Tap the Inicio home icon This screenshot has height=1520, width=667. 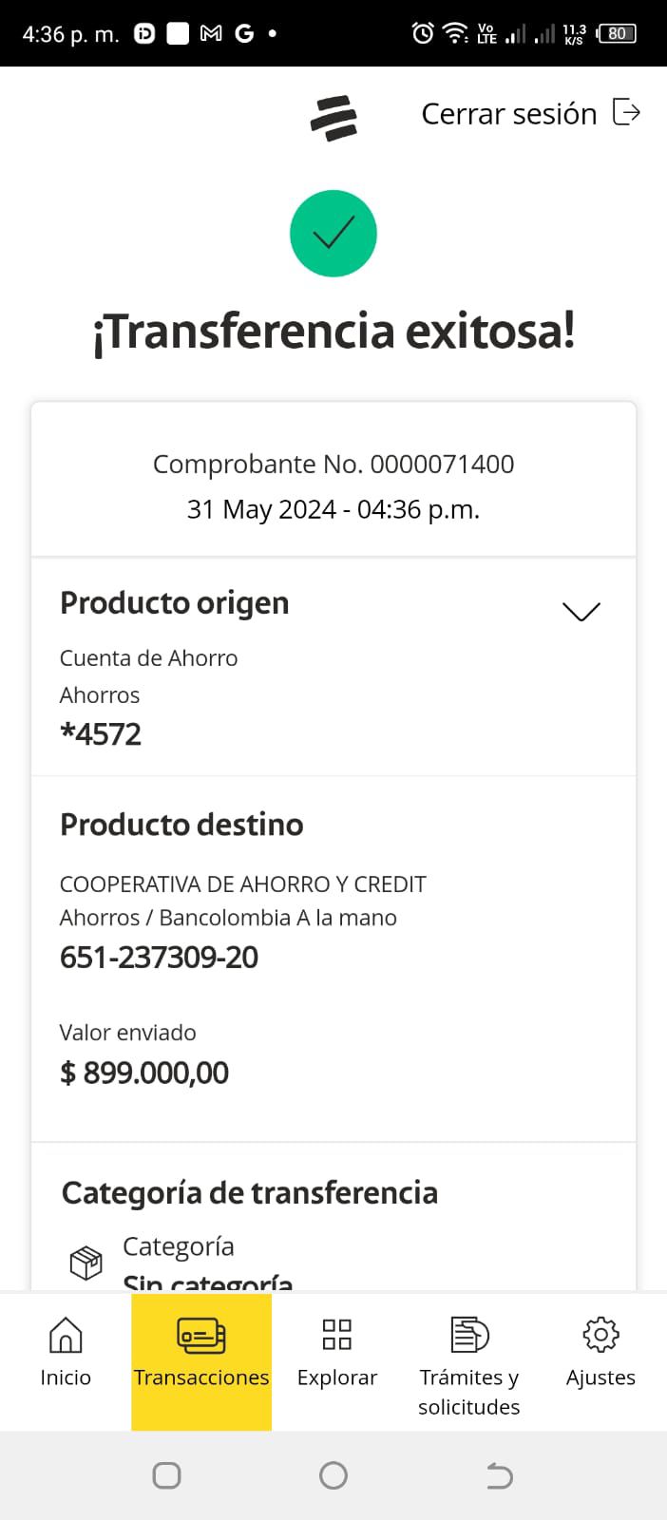[66, 1335]
